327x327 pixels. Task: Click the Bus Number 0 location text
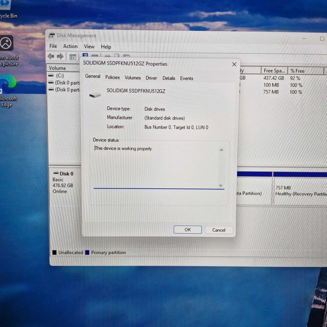click(176, 127)
